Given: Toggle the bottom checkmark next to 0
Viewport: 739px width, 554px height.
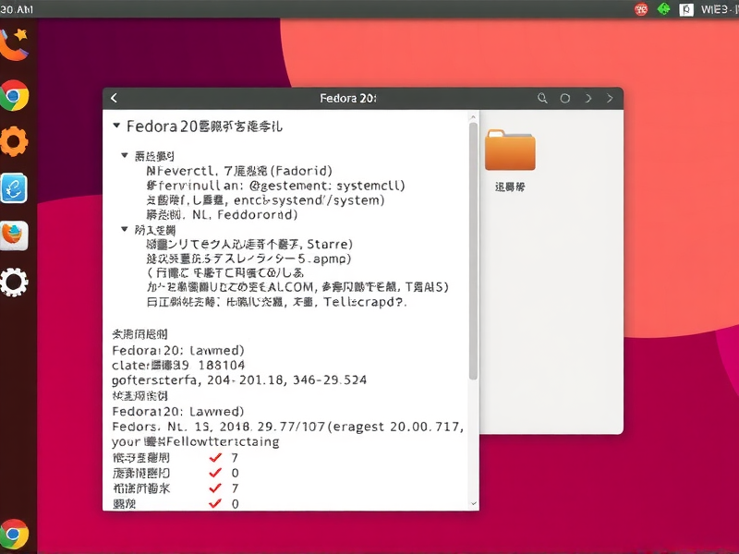Looking at the screenshot, I should point(215,503).
